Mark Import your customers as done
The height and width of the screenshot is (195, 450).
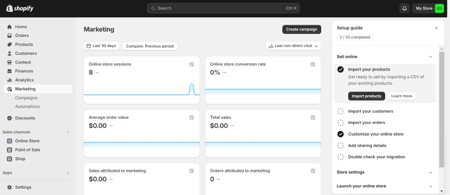(341, 111)
